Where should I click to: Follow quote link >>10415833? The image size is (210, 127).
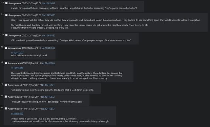point(17,53)
